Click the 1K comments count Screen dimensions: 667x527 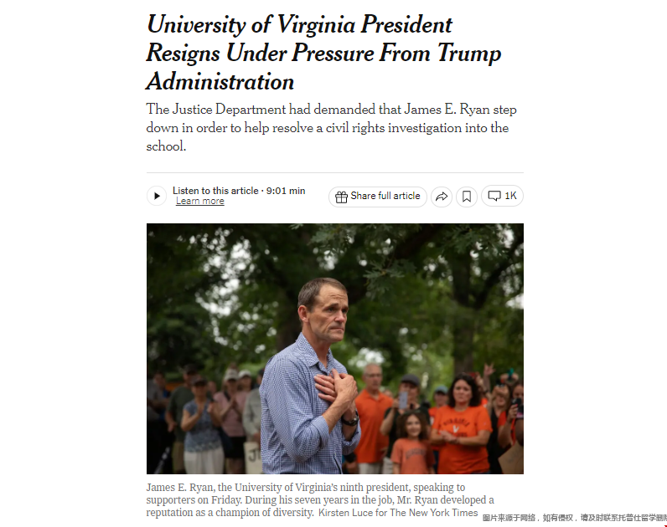(x=510, y=196)
